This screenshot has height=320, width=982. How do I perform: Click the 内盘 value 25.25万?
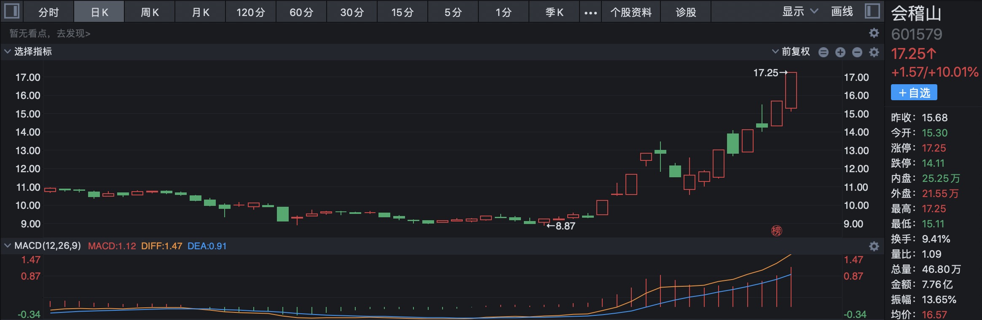[941, 178]
